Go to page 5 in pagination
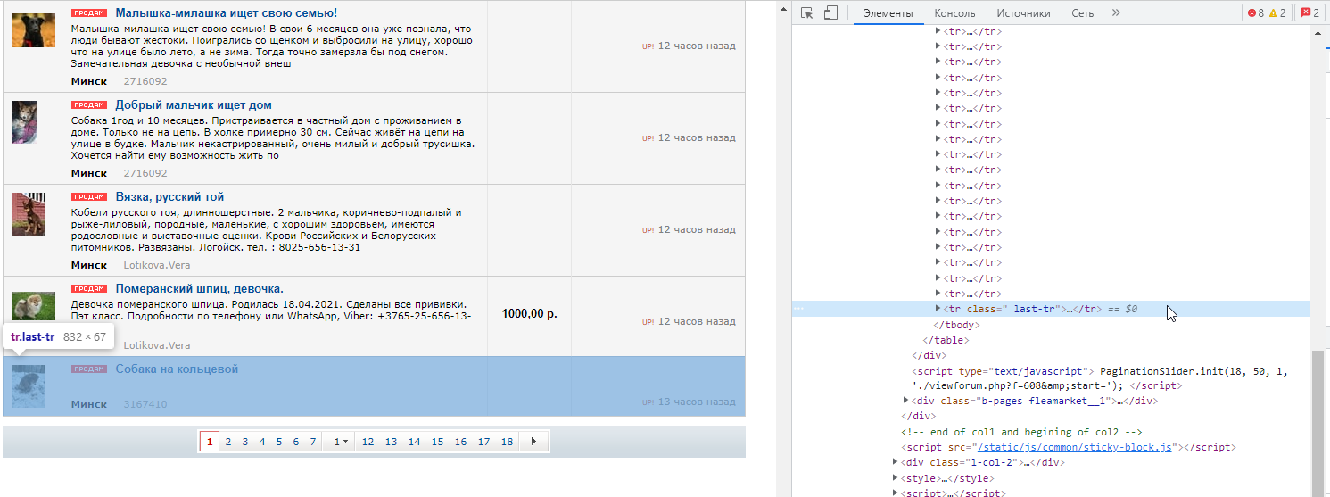Viewport: 1330px width, 497px height. pos(279,442)
